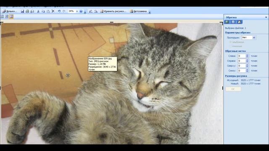269x151 pixels.
Task: Click the 'Выбрано файлов: 1' text
Action: click(235, 28)
